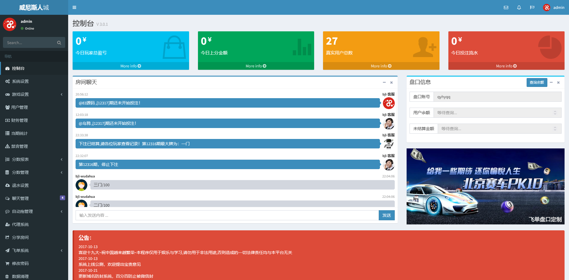Viewport: 569px width, 280px height.
Task: Click bjl-wudahua avatar beside 三门/100
Action: tap(81, 185)
